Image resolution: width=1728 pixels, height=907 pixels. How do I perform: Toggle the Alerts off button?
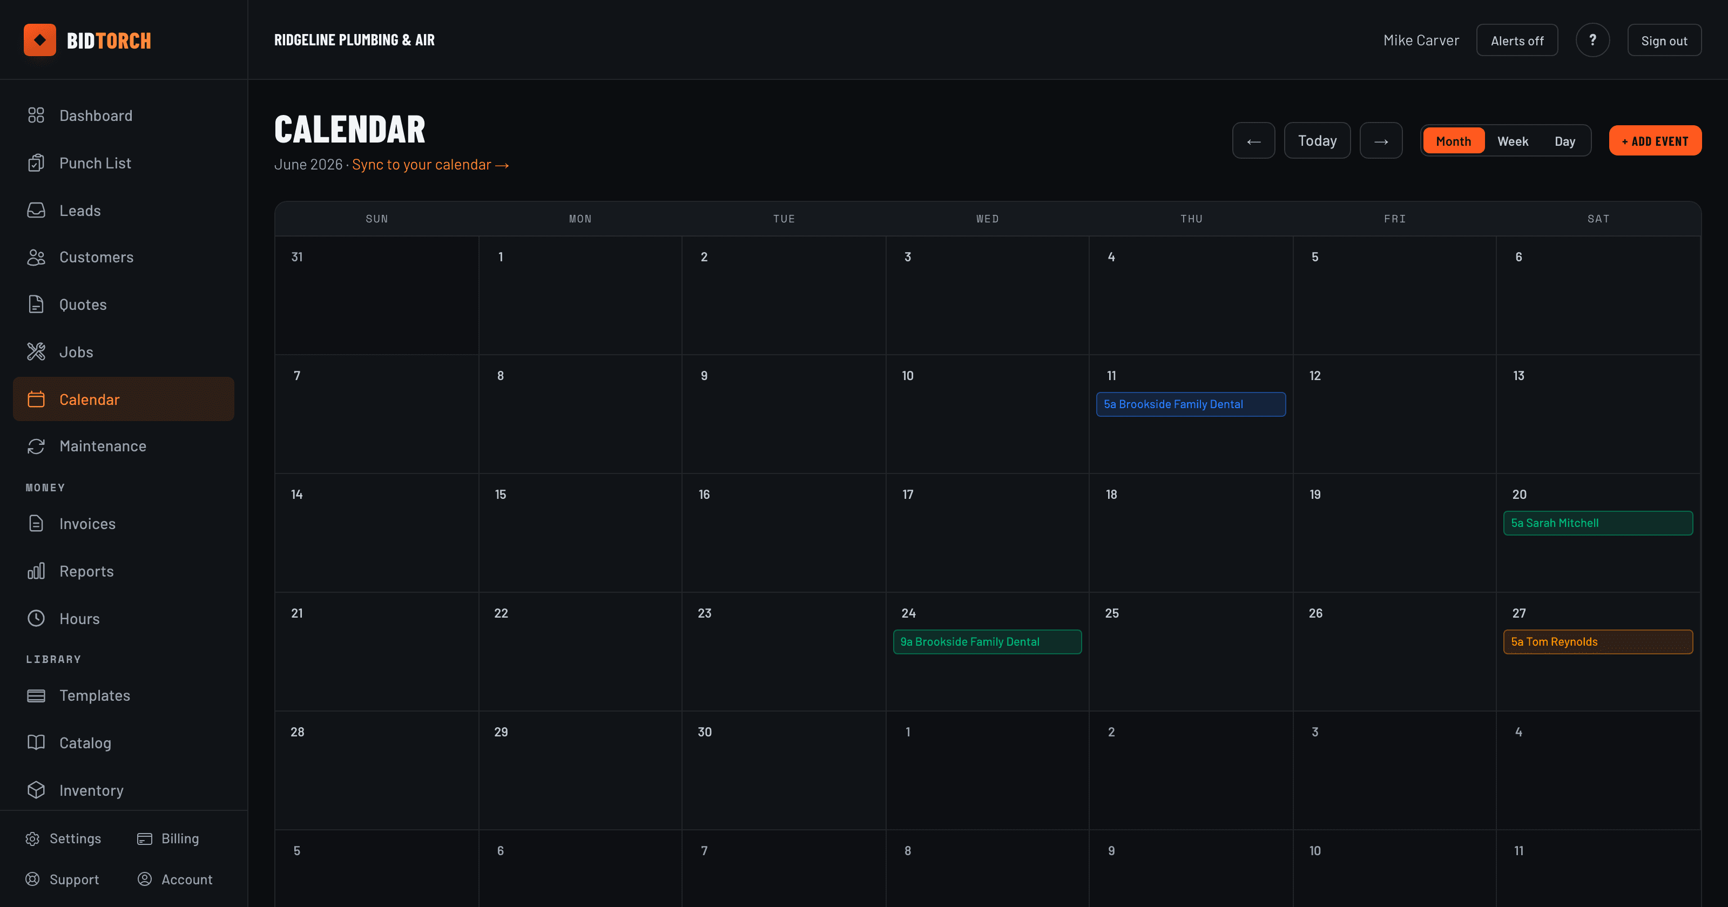pos(1517,40)
